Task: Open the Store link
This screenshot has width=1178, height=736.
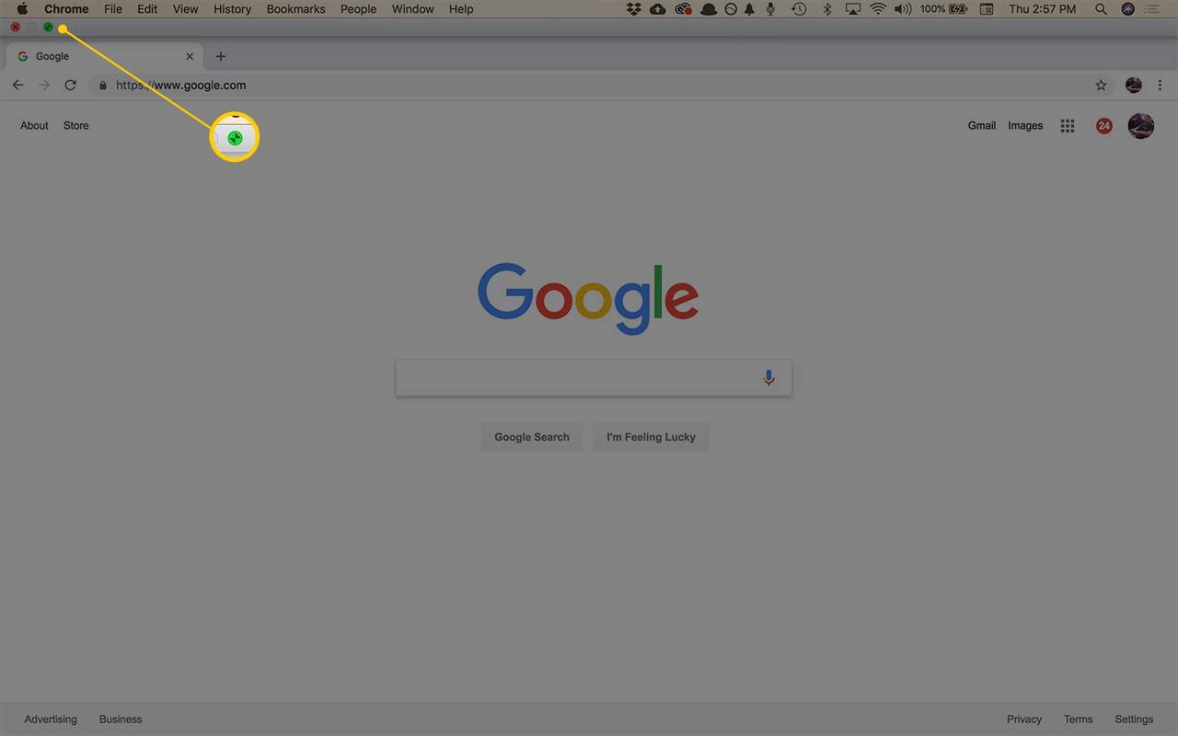Action: [x=76, y=126]
